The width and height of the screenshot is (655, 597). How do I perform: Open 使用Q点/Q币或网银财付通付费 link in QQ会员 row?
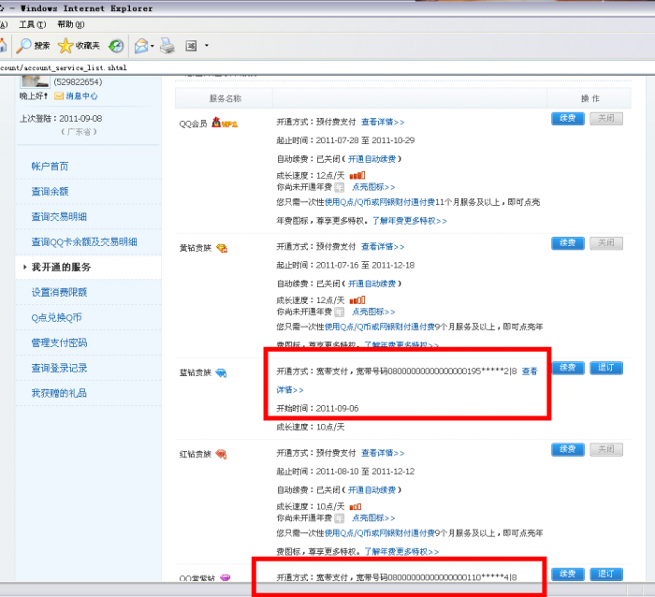380,202
